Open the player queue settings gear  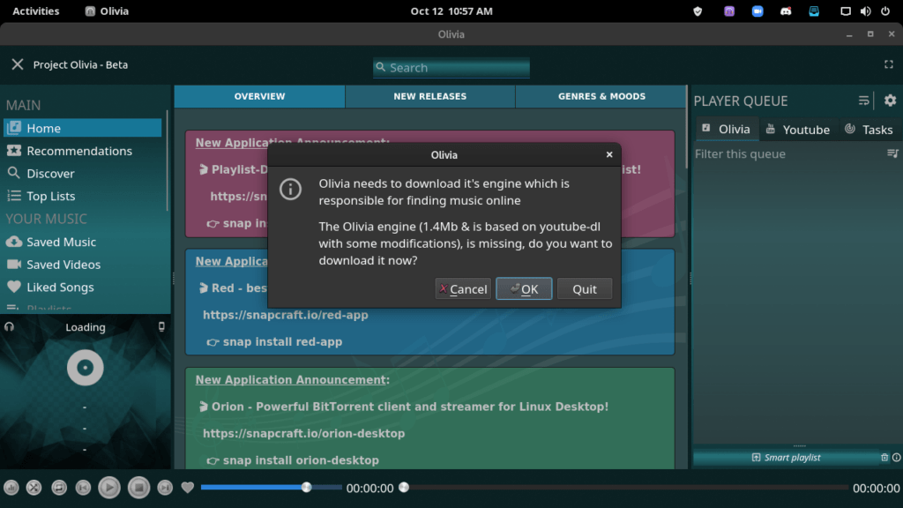click(x=890, y=101)
